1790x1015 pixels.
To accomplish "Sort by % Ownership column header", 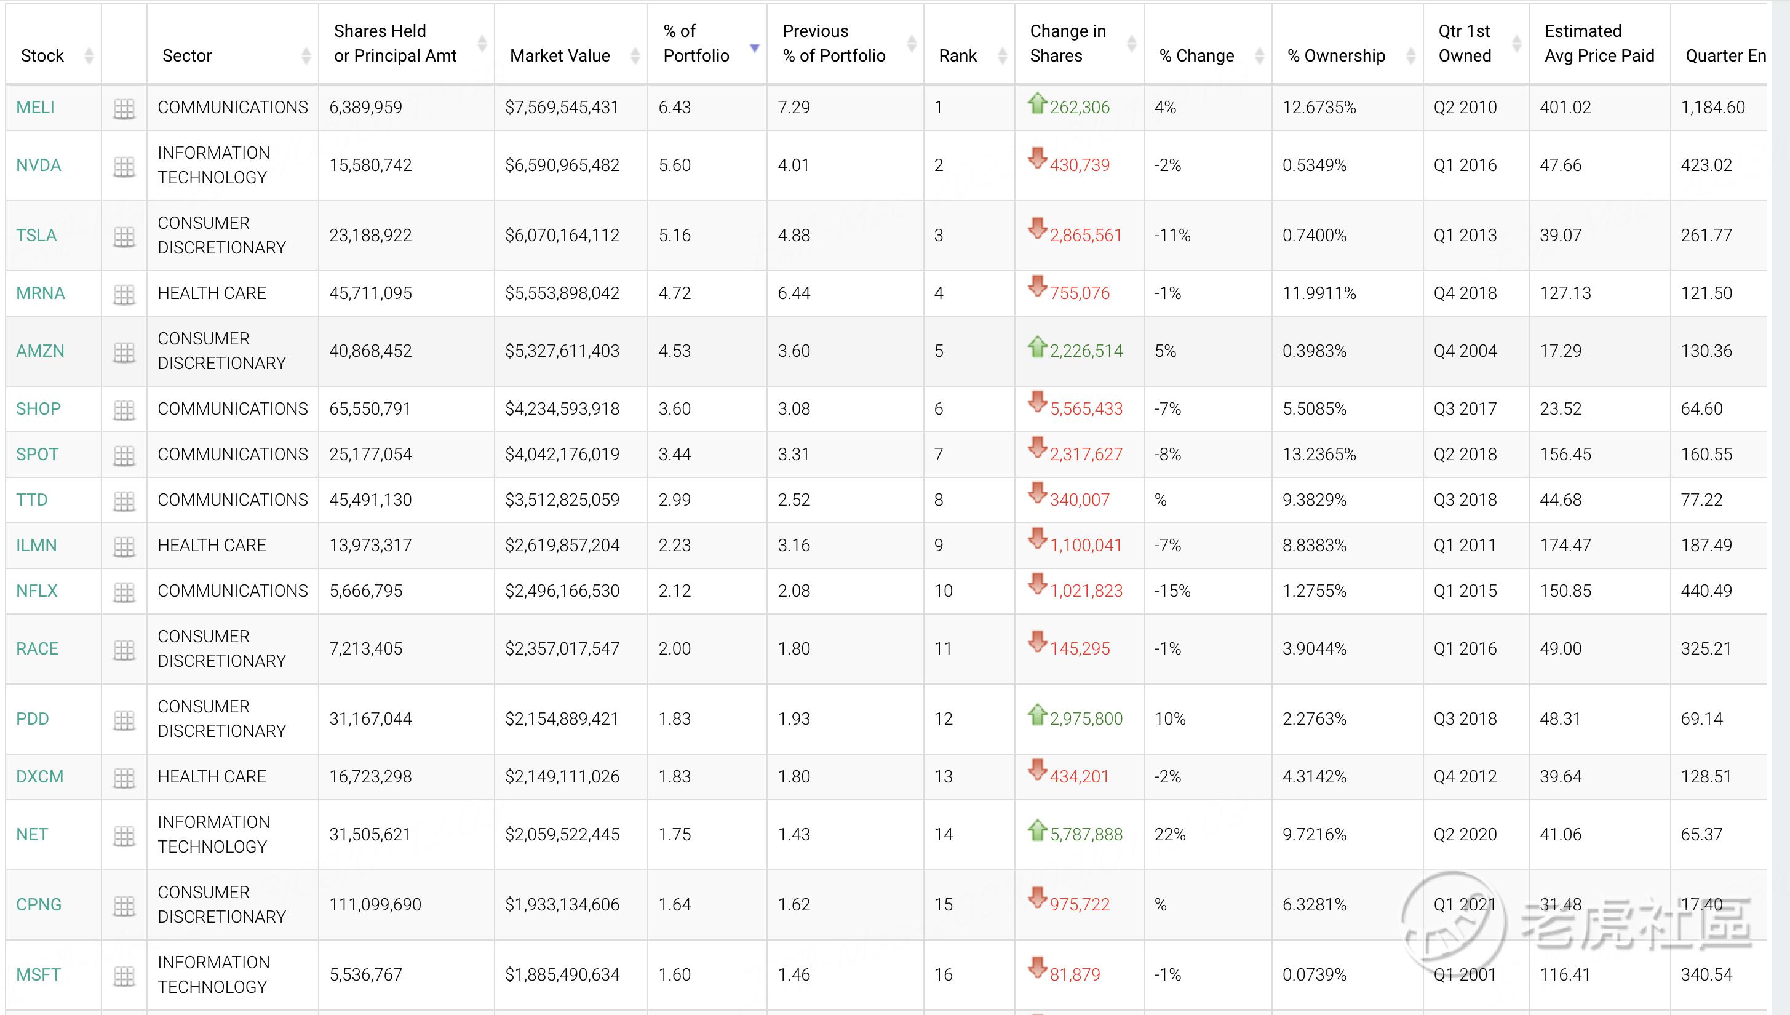I will [1336, 56].
